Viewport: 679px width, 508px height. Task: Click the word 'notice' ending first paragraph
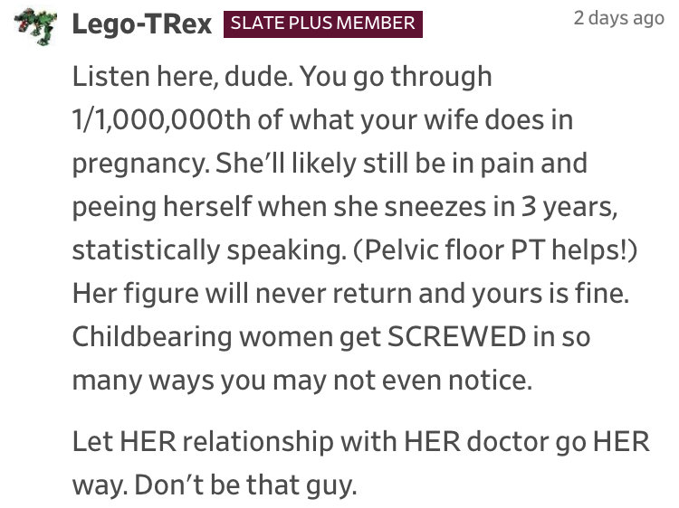(x=486, y=380)
